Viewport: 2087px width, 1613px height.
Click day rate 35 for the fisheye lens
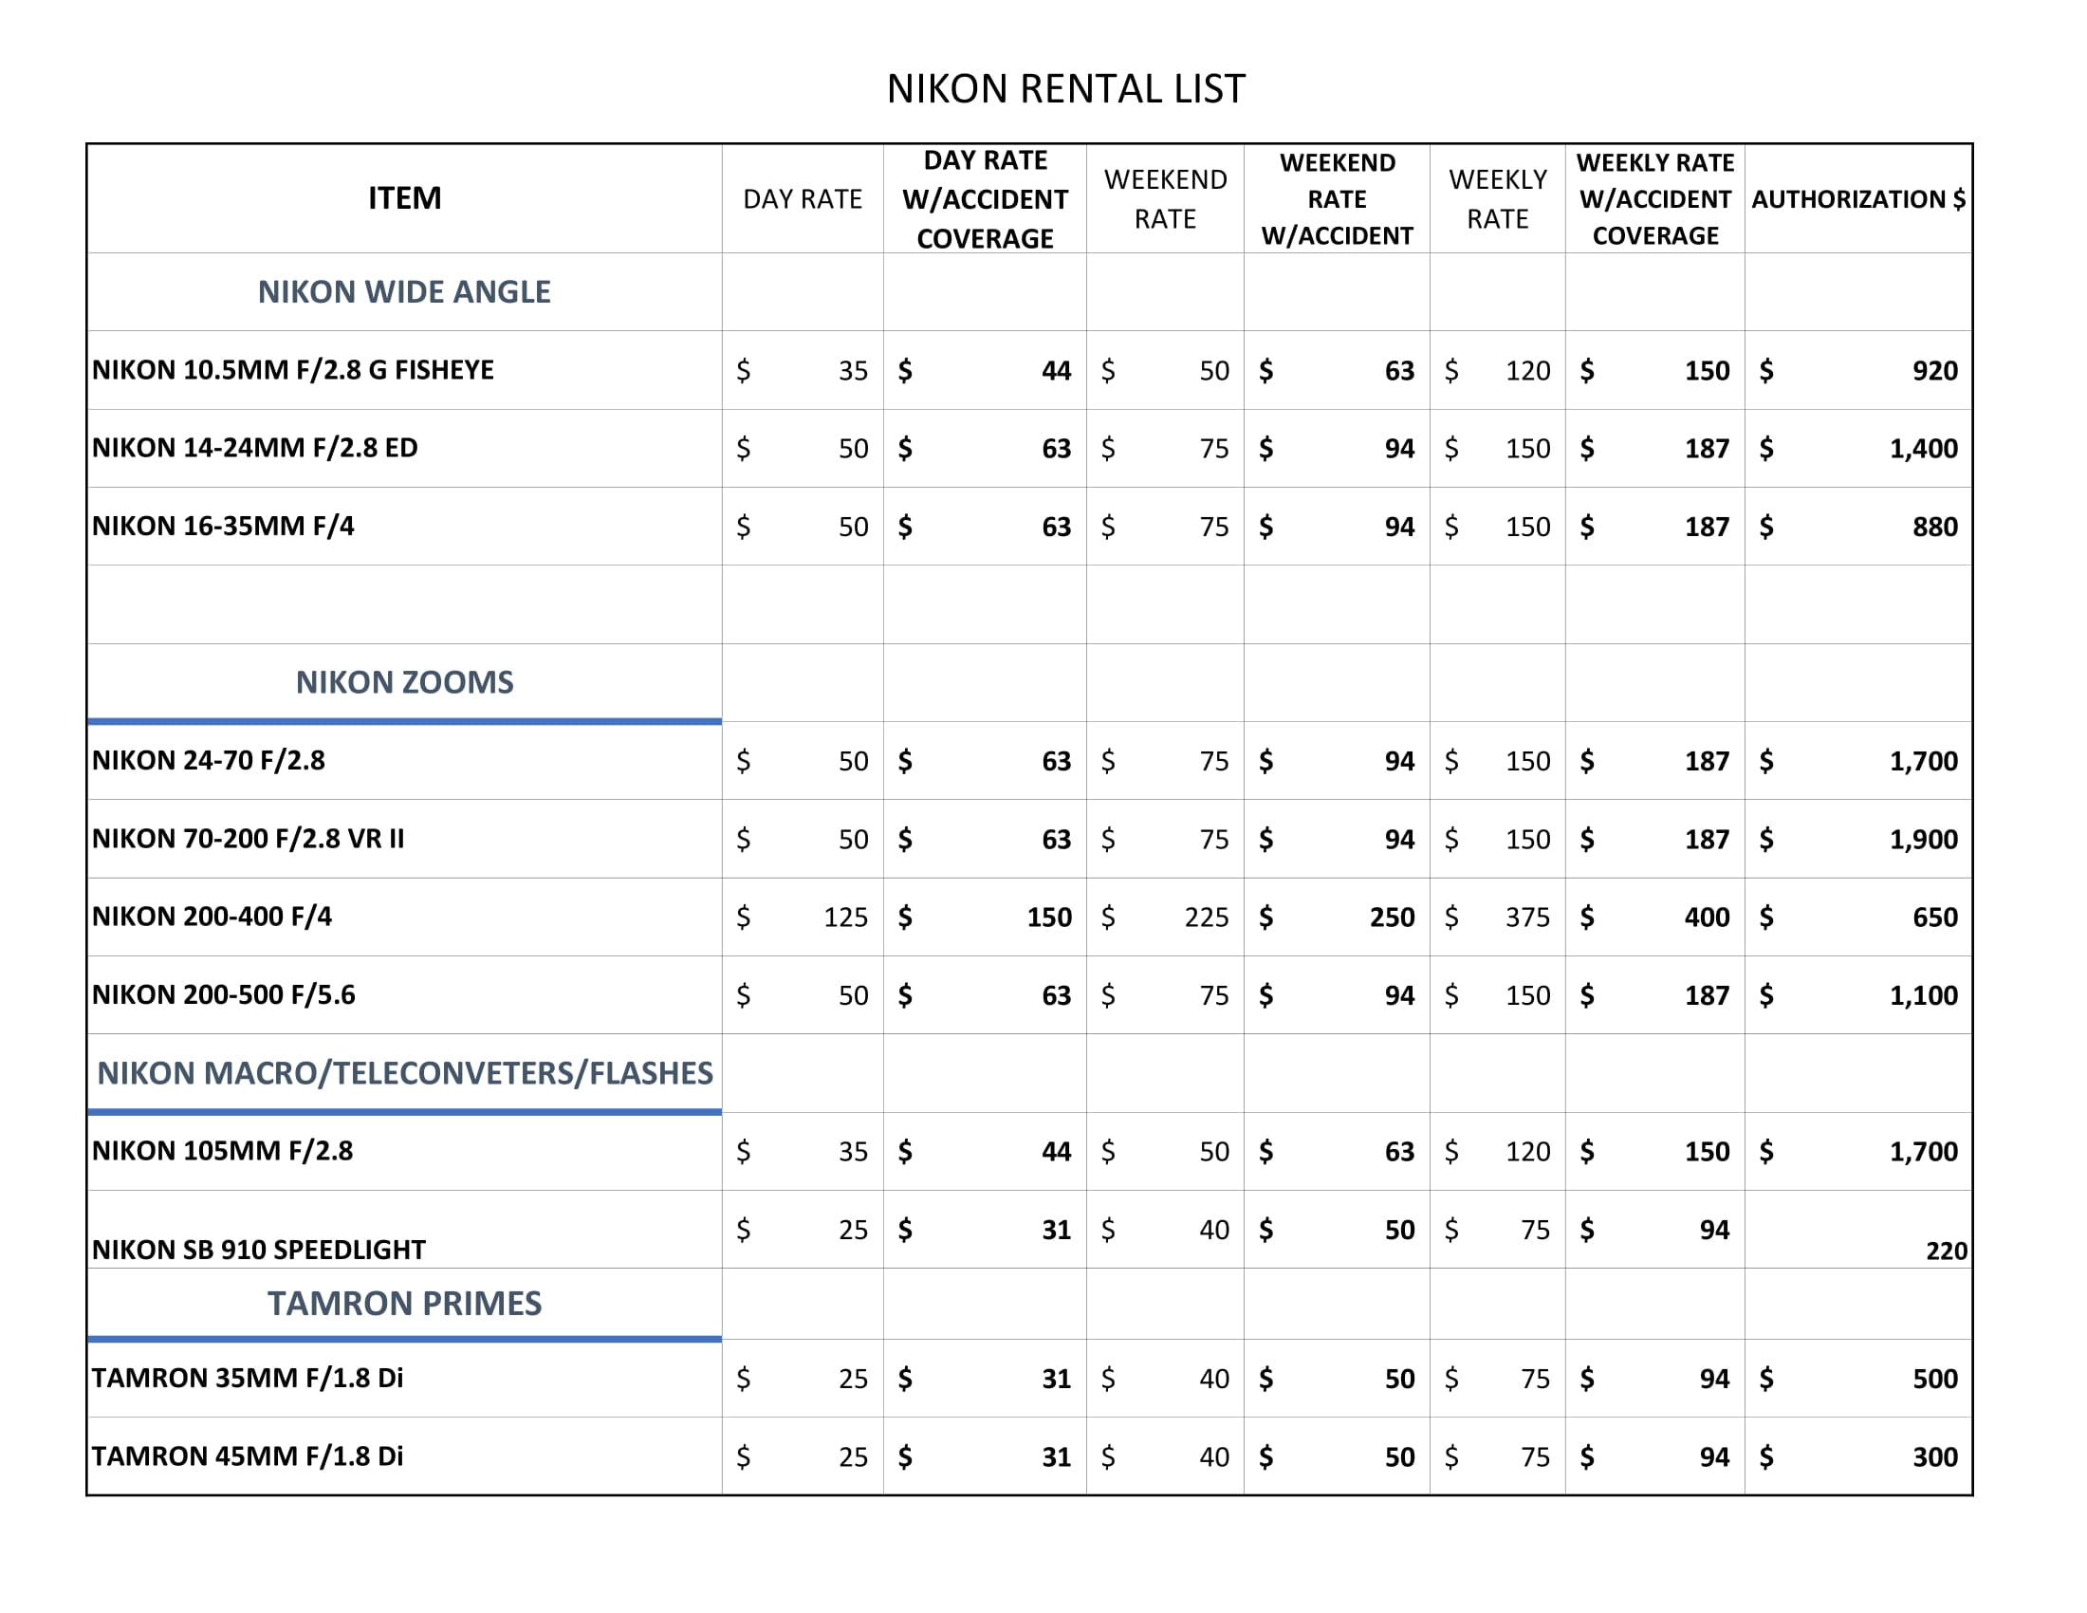coord(853,371)
